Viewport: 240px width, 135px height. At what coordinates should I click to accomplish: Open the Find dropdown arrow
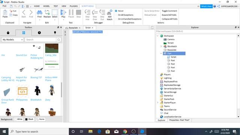[39, 20]
